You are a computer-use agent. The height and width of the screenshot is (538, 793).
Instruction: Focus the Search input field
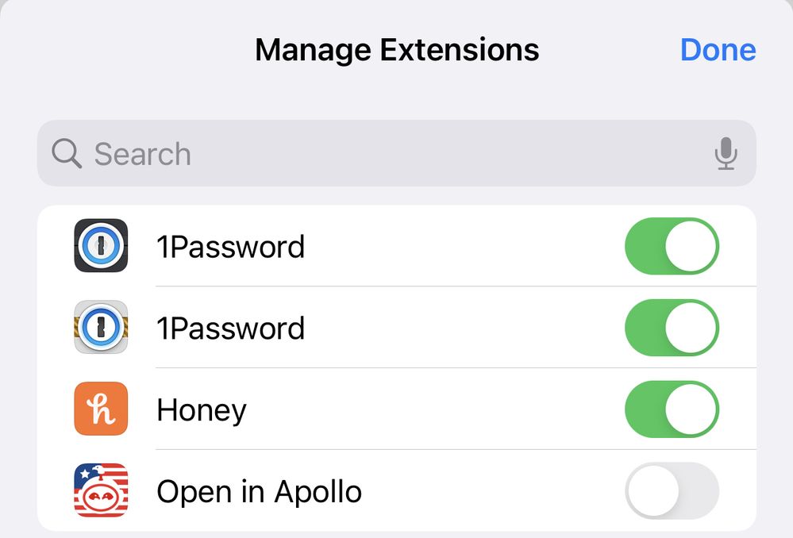pos(397,153)
